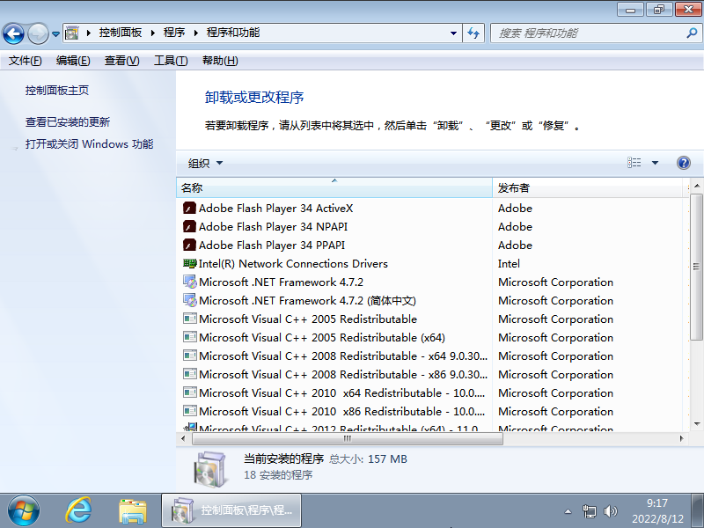Click the vertical scrollbar up arrow
The width and height of the screenshot is (704, 528).
pos(696,186)
